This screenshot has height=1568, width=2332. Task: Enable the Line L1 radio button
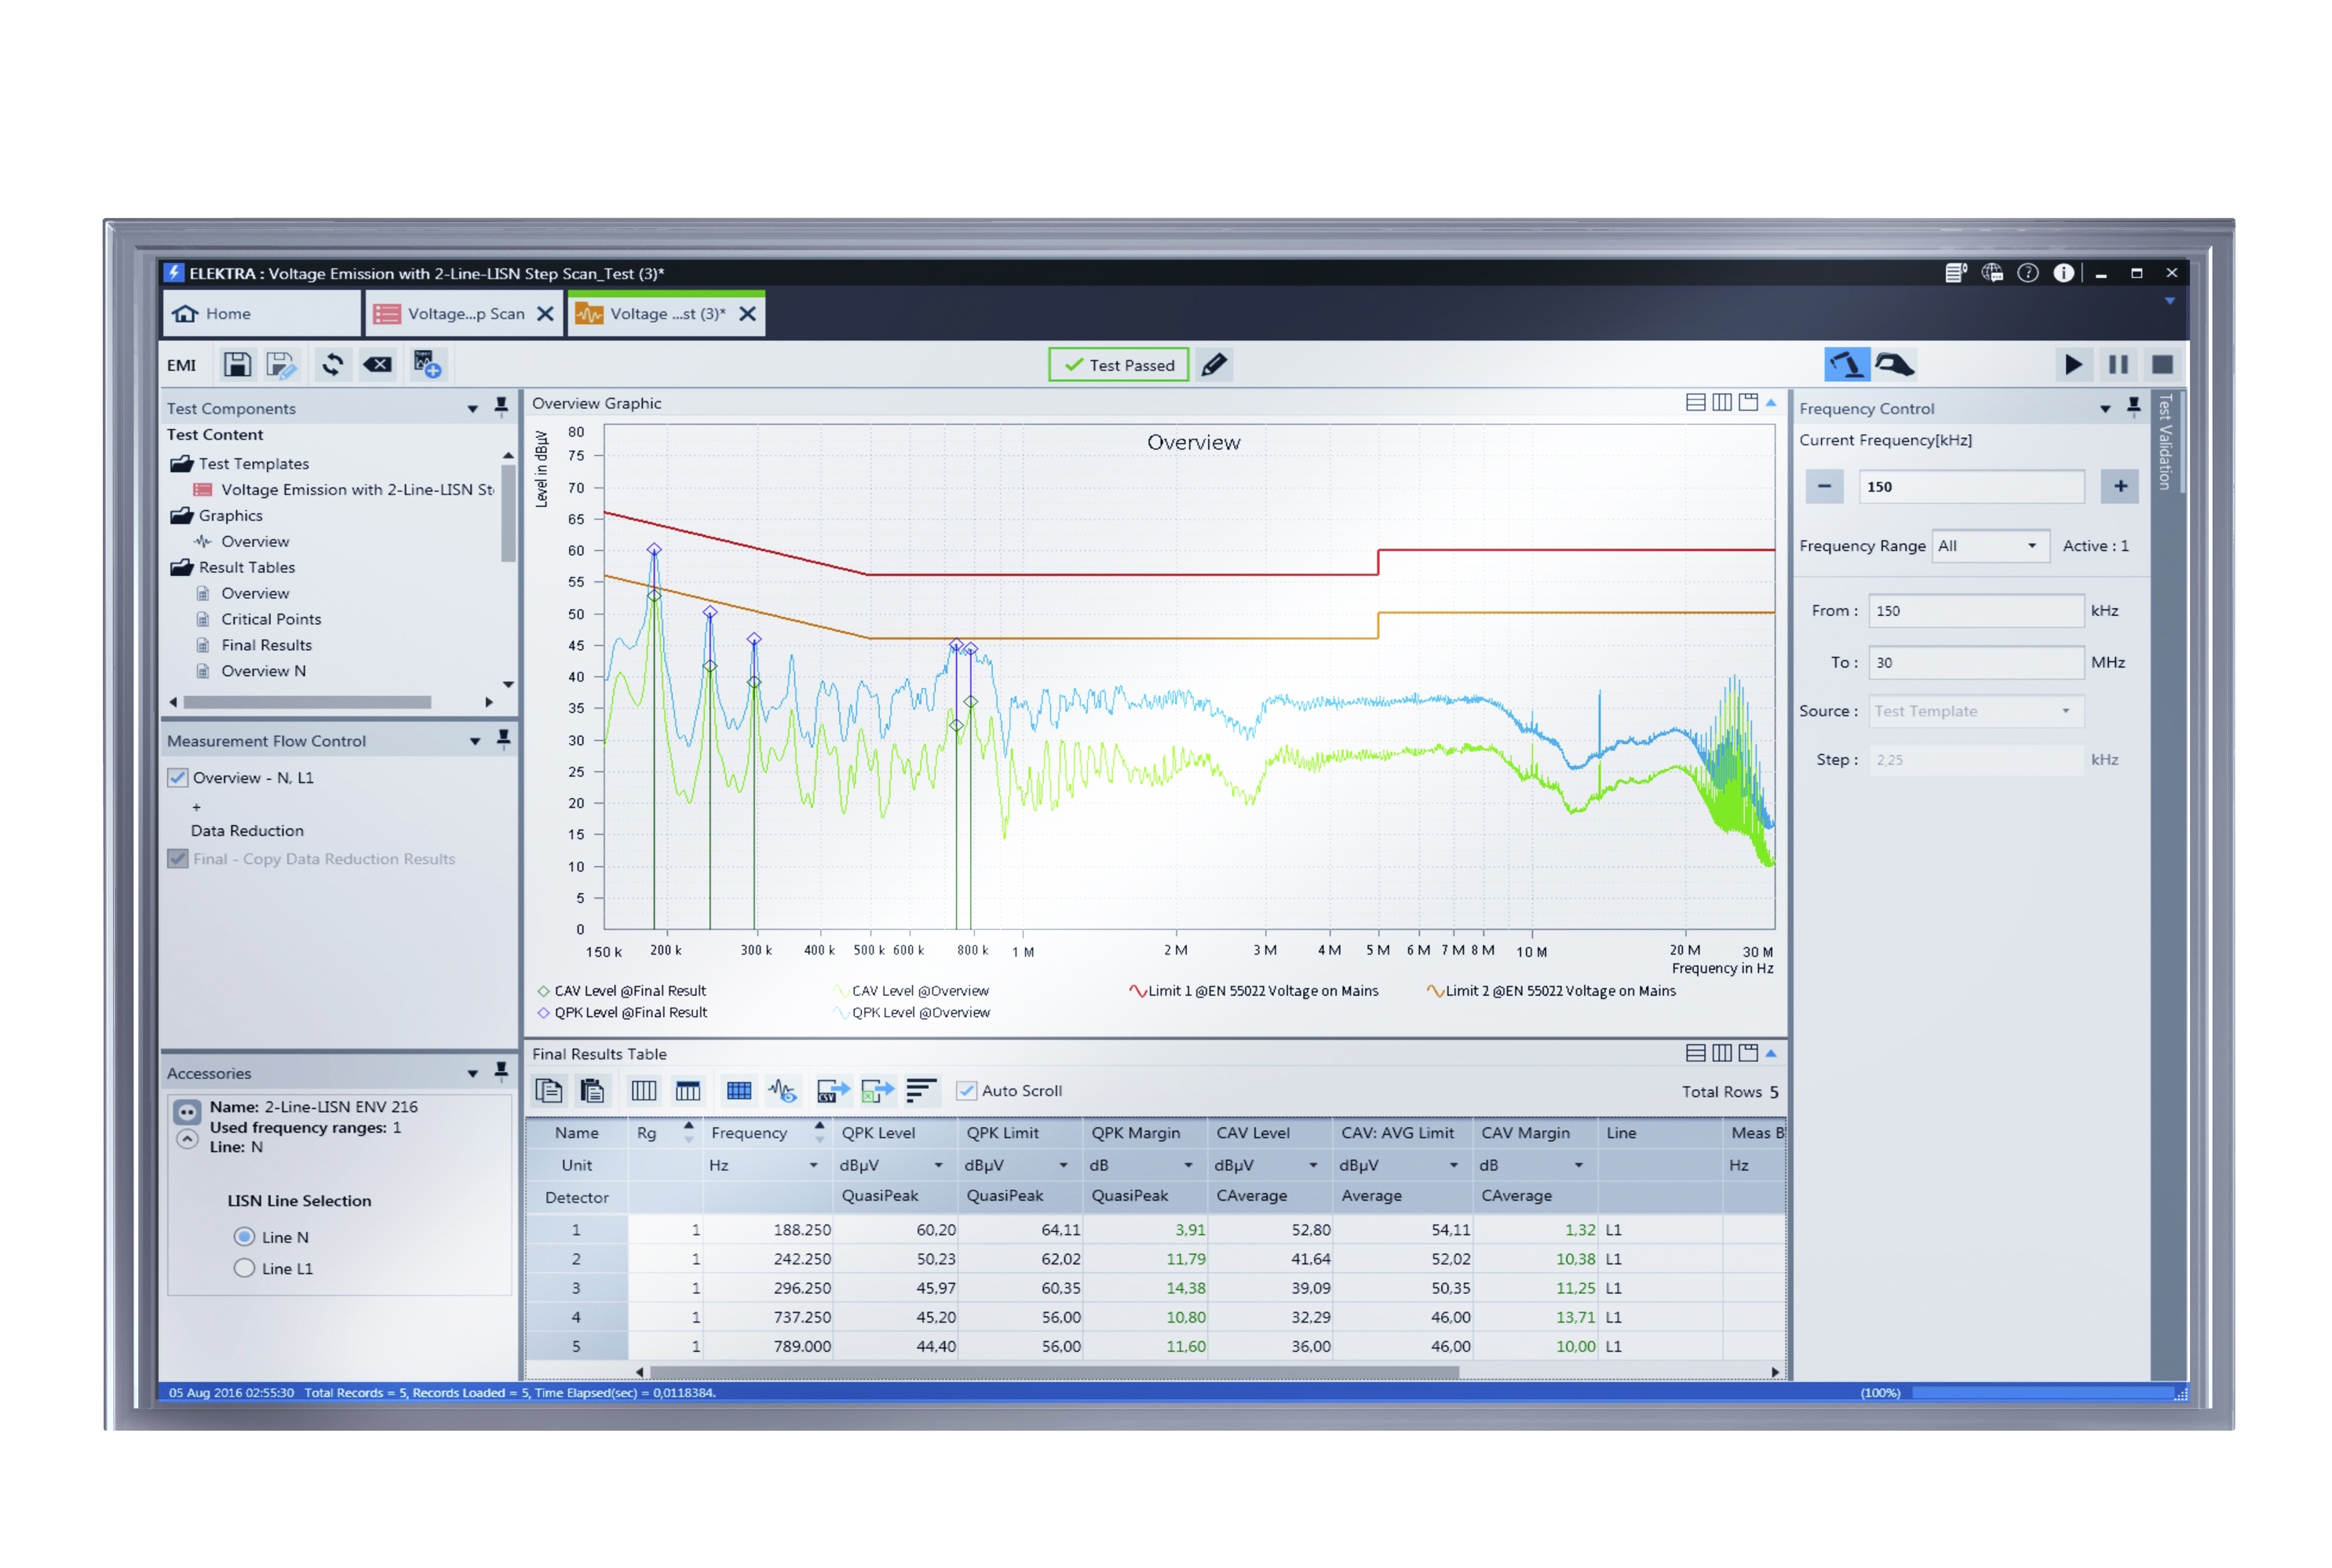point(244,1268)
